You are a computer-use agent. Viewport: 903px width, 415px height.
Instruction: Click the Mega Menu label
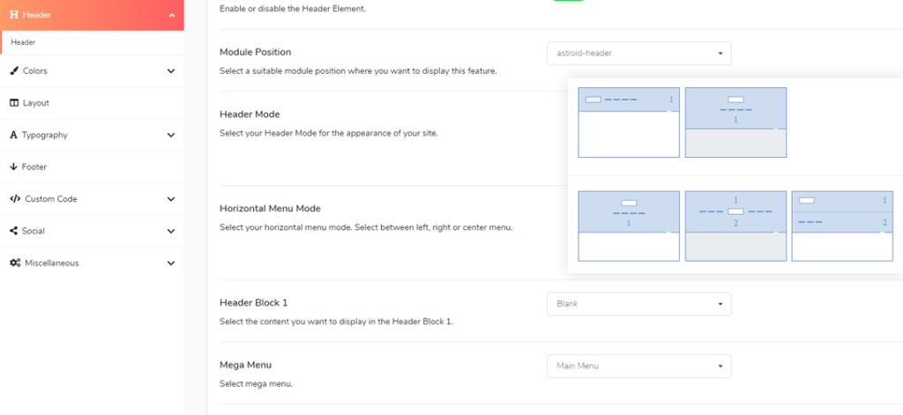245,365
